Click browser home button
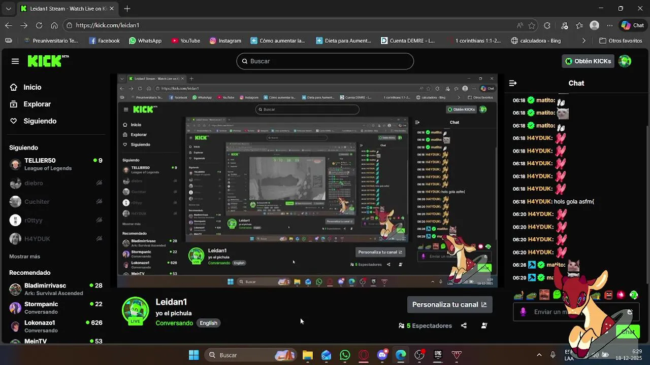Screen dimensions: 650x365 coord(54,25)
